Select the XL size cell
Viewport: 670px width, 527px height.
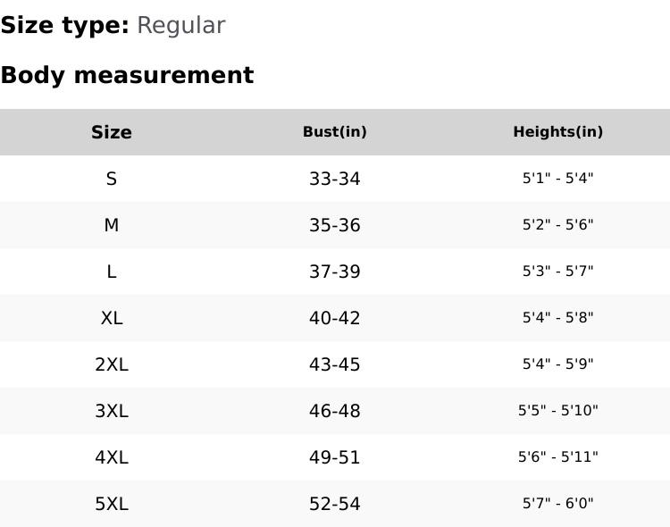pyautogui.click(x=112, y=318)
